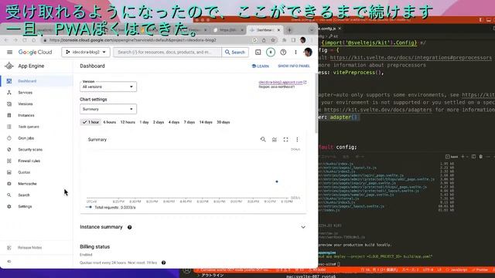This screenshot has height=278, width=495.
Task: Click the Memcache sidebar icon
Action: point(9,184)
